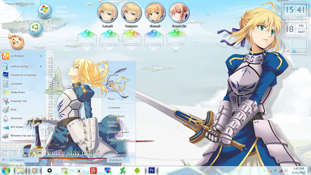Open UC Browser from Start menu

pos(23,56)
